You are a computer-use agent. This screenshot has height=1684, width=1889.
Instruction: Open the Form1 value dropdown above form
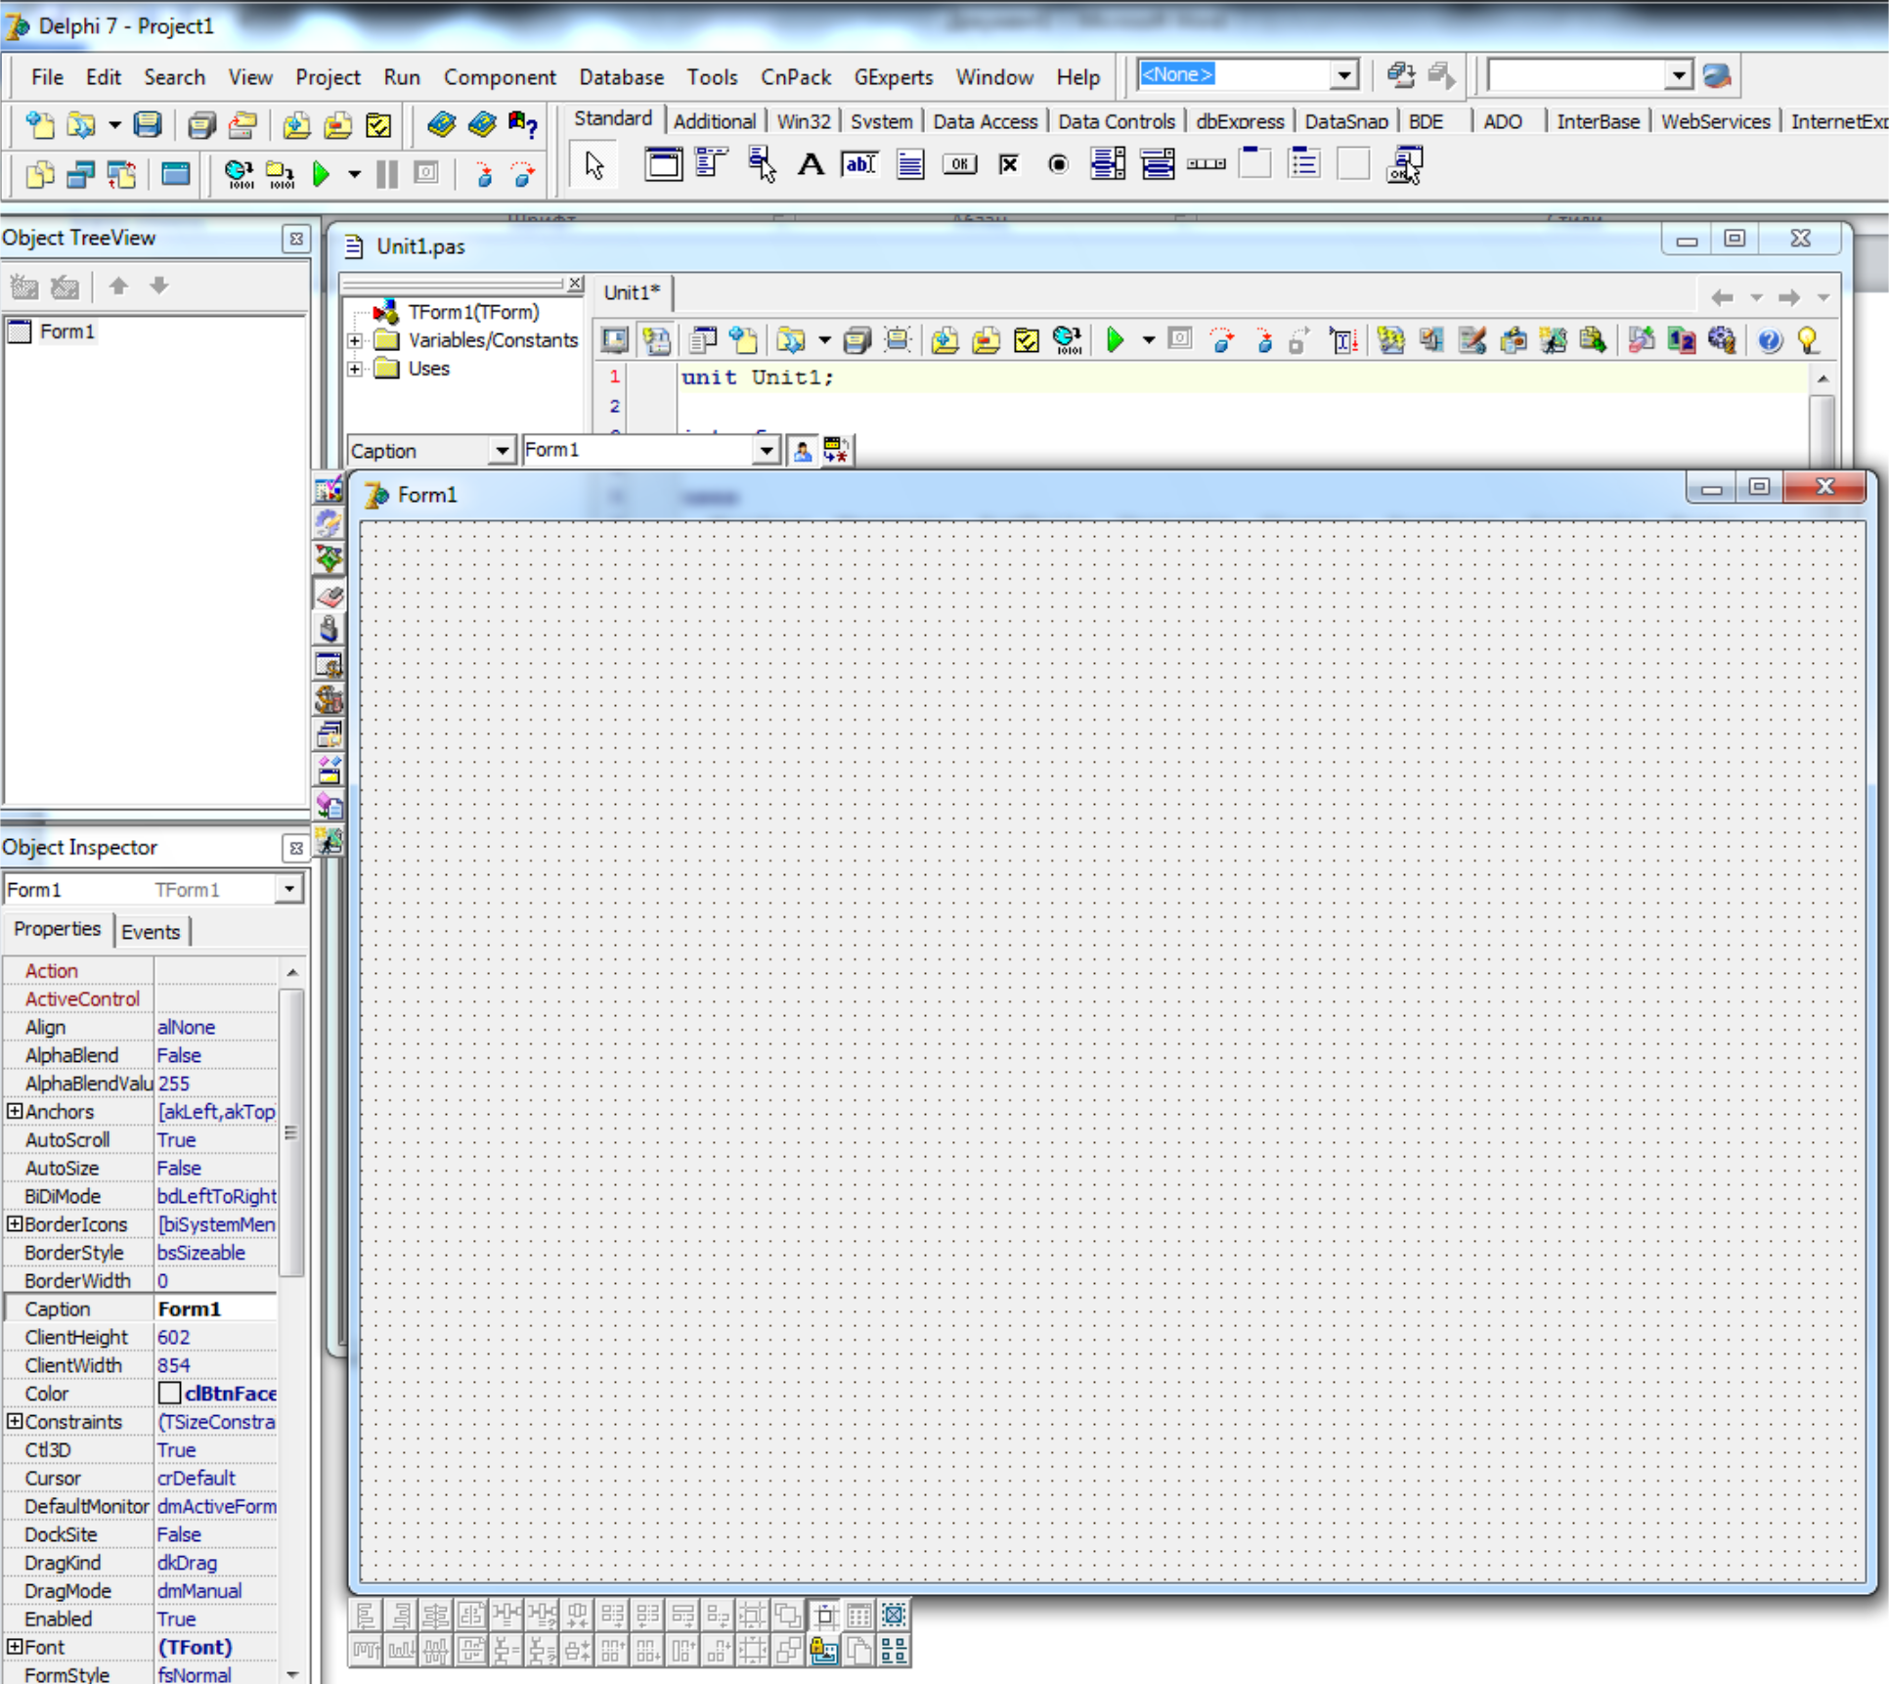(x=767, y=451)
